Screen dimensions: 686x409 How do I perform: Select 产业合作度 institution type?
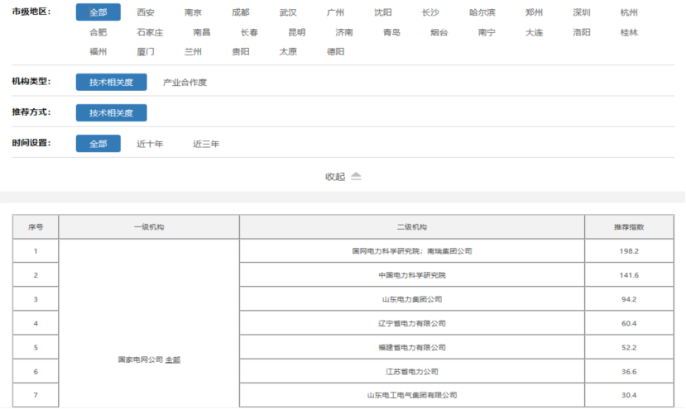coord(185,83)
